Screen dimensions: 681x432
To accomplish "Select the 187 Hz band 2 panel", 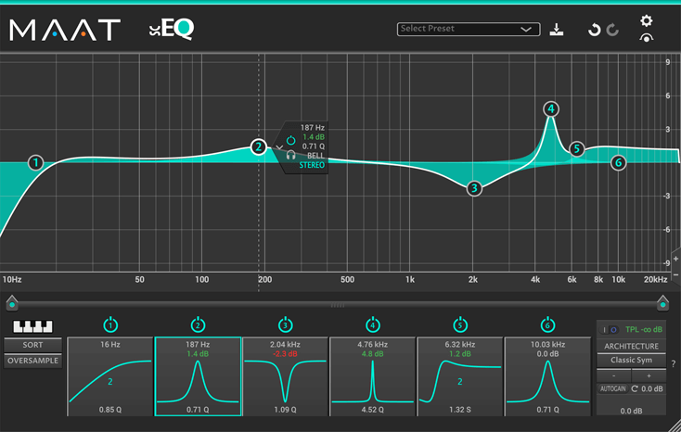I will (x=198, y=376).
